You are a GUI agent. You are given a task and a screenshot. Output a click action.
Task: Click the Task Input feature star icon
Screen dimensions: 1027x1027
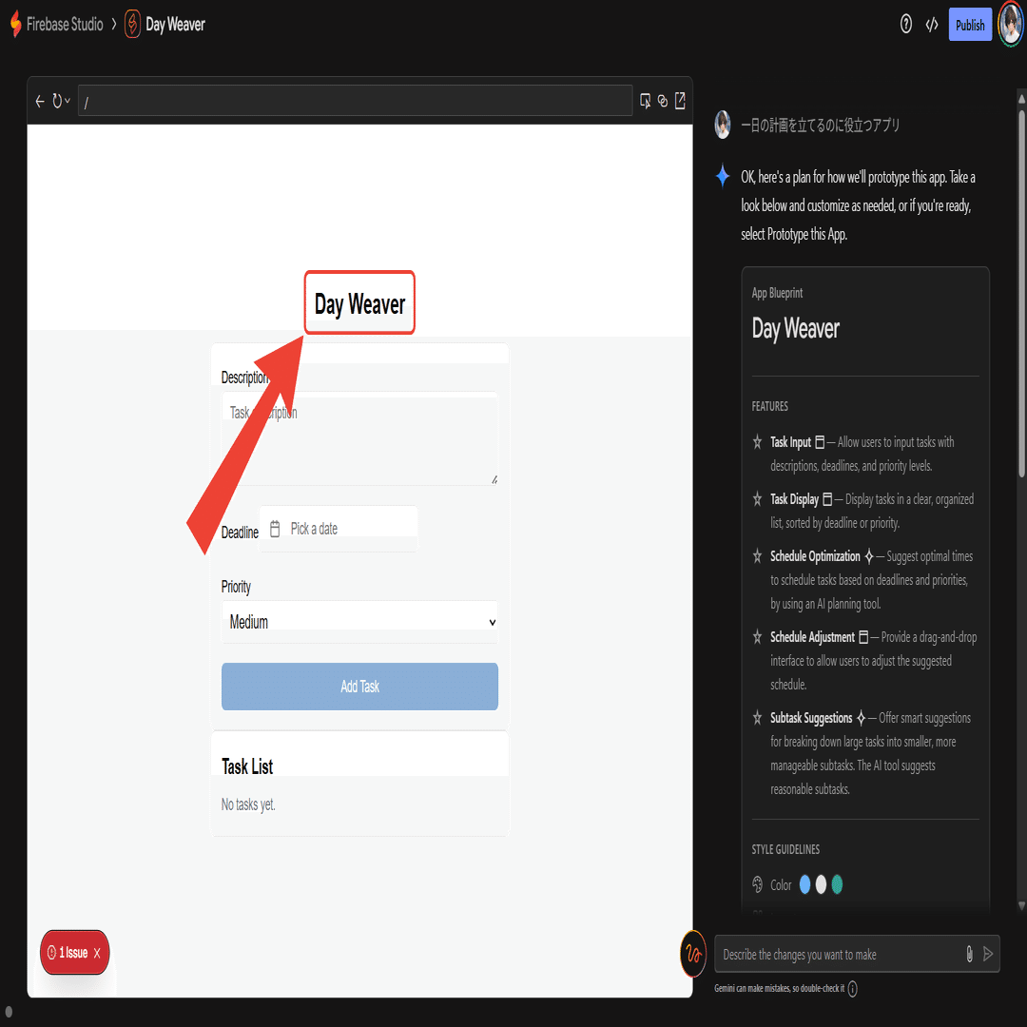tap(757, 442)
